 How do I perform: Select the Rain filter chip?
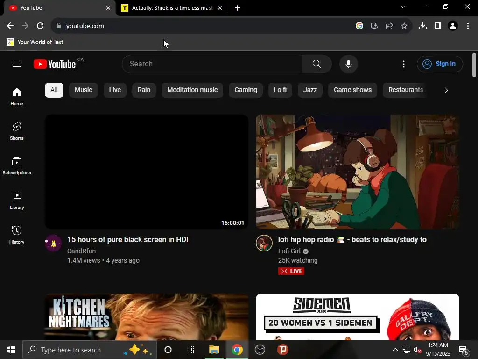144,90
